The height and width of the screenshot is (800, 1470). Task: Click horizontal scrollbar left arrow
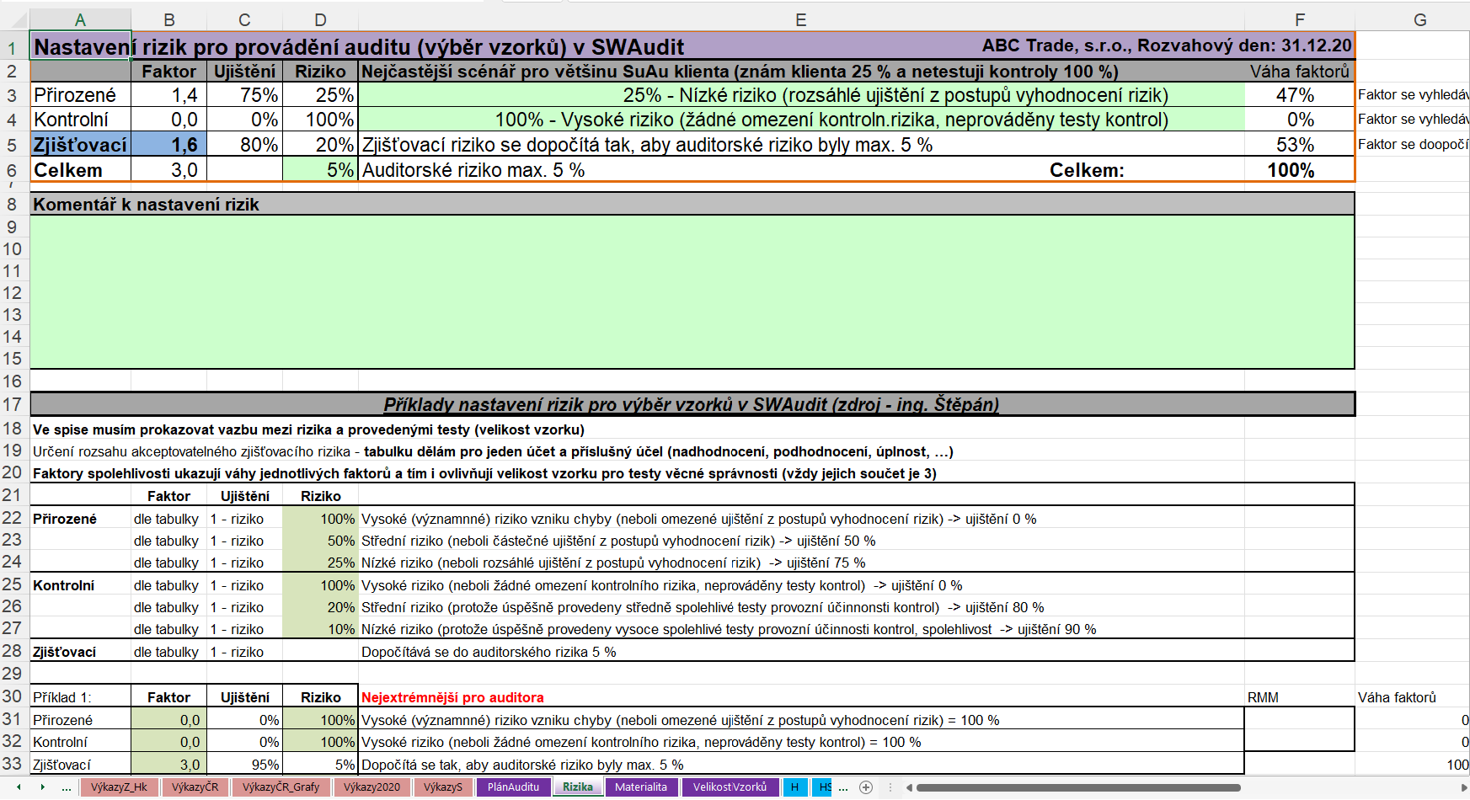(x=909, y=787)
